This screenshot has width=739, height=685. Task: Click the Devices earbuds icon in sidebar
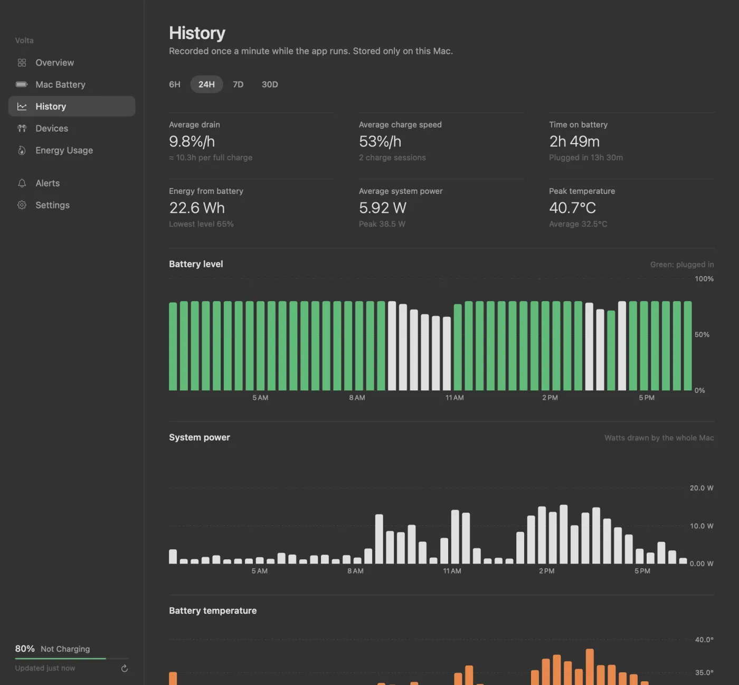22,128
